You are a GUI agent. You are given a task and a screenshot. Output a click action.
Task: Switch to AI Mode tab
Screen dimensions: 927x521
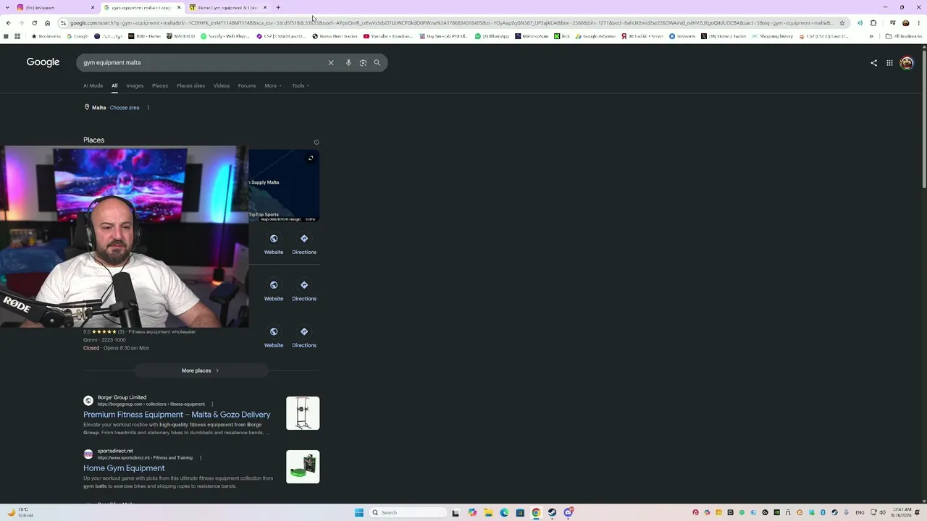(93, 86)
